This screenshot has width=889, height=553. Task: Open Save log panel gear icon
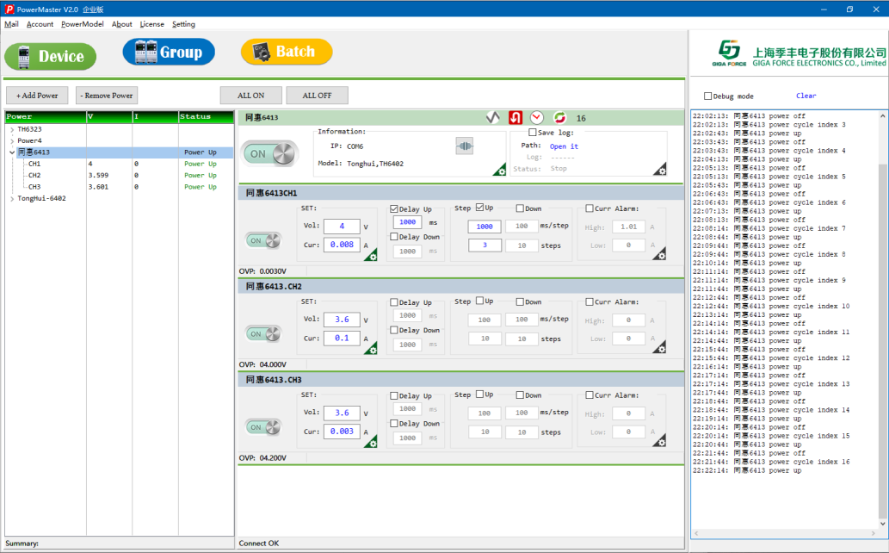[x=660, y=169]
